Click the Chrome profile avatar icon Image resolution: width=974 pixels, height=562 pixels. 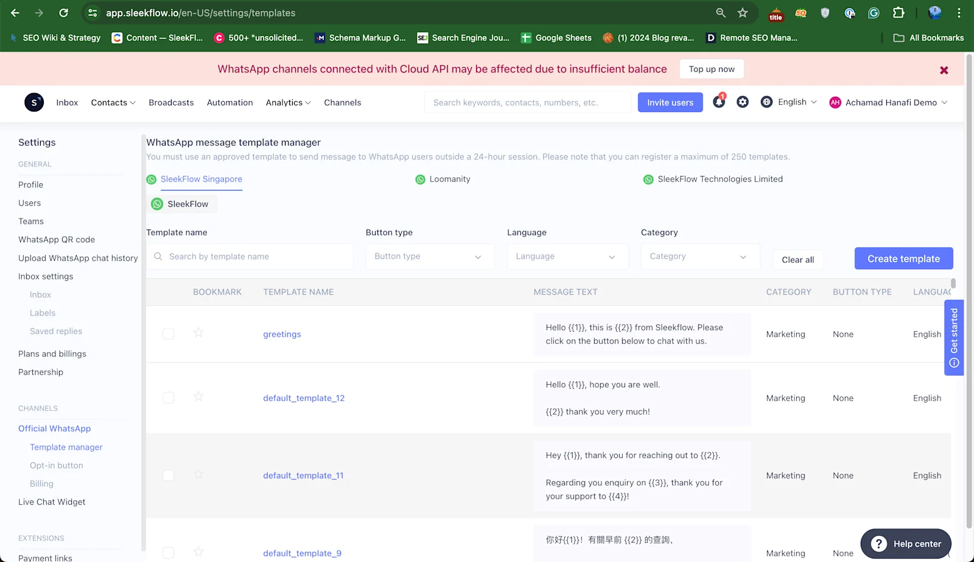934,13
